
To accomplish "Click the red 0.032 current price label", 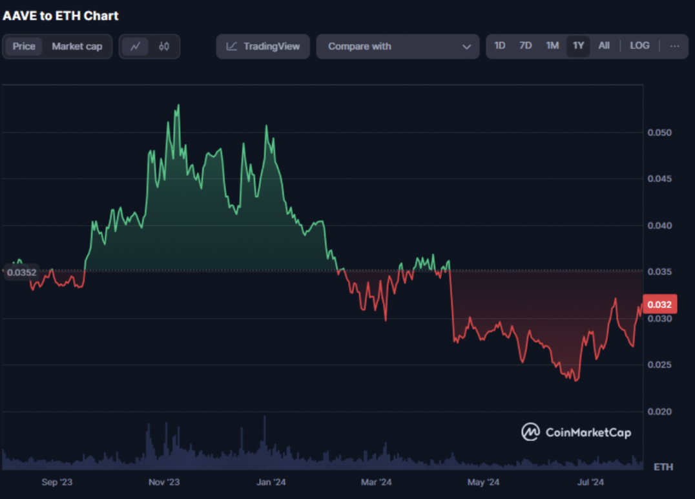I will coord(659,304).
